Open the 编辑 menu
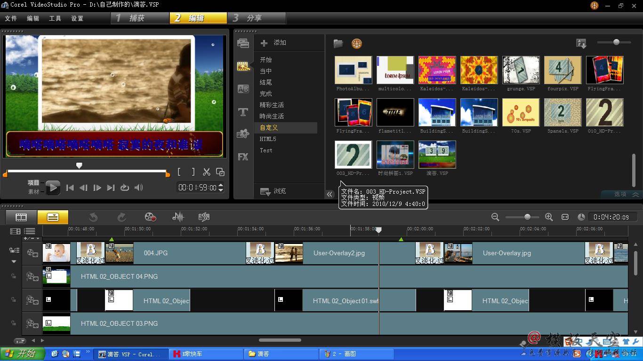Image resolution: width=643 pixels, height=361 pixels. 33,18
